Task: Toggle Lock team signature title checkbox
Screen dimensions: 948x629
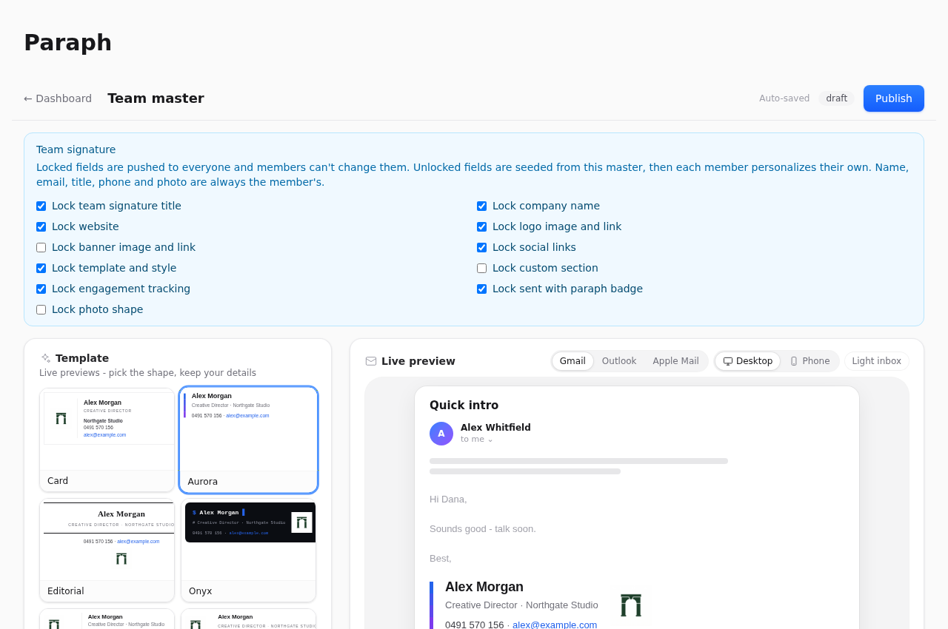Action: click(41, 206)
